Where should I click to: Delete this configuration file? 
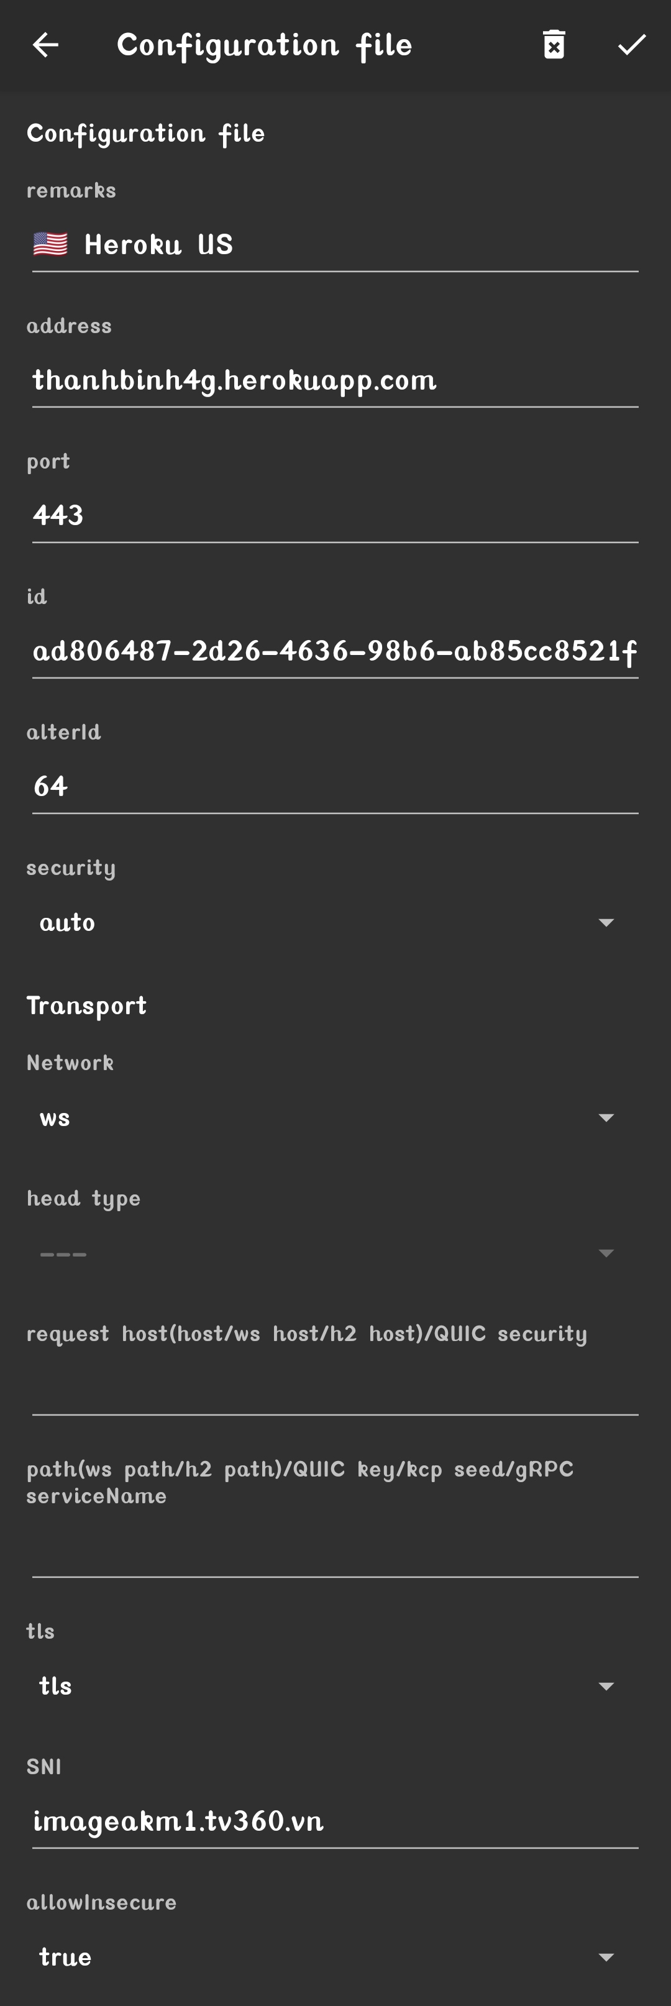(553, 45)
